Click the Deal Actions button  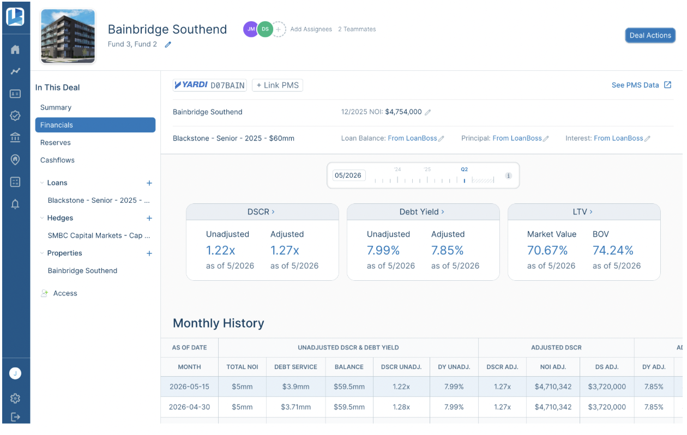click(x=650, y=35)
